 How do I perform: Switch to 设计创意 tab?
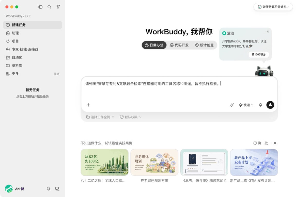pyautogui.click(x=205, y=45)
